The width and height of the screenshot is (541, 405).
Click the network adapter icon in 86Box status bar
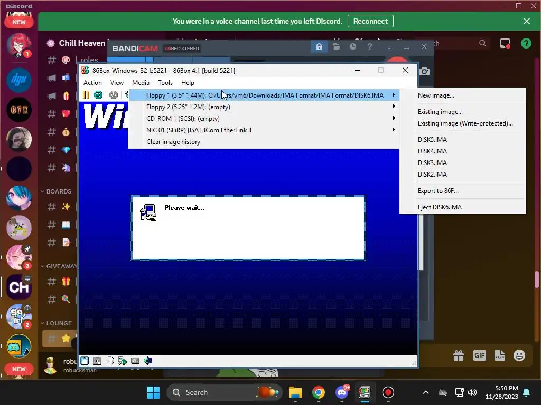point(123,361)
